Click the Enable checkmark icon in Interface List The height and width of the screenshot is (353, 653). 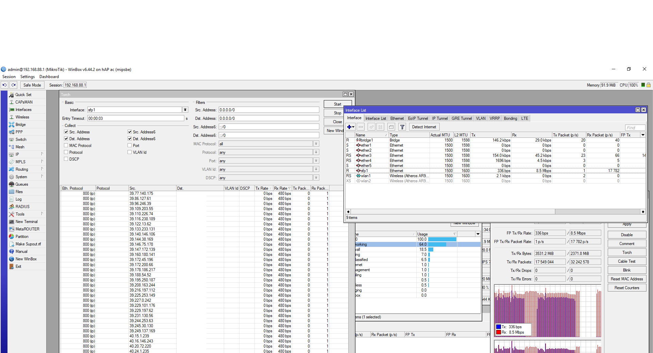tap(371, 127)
